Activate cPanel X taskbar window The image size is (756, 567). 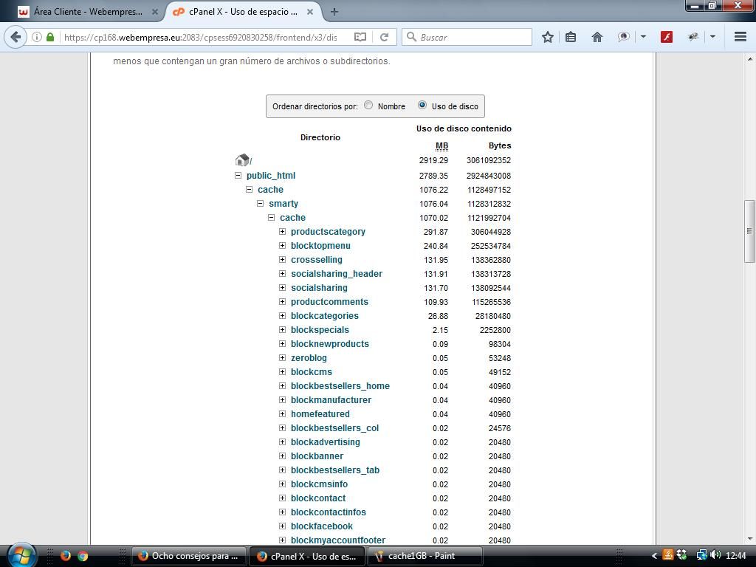pos(307,556)
